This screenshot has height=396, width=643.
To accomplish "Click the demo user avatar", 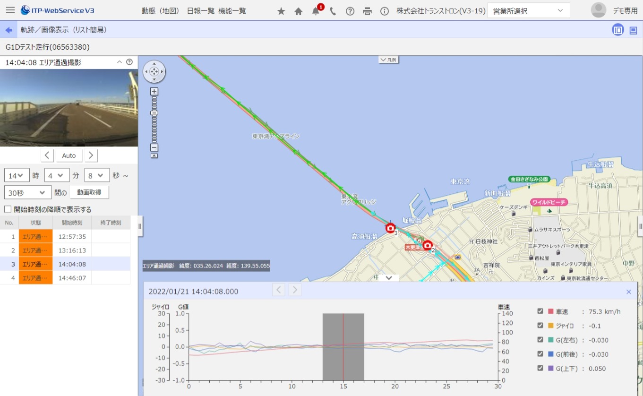I will (x=599, y=10).
